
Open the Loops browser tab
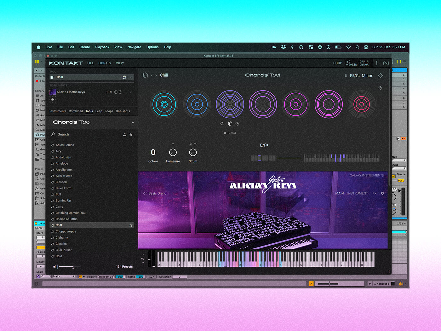(x=109, y=111)
